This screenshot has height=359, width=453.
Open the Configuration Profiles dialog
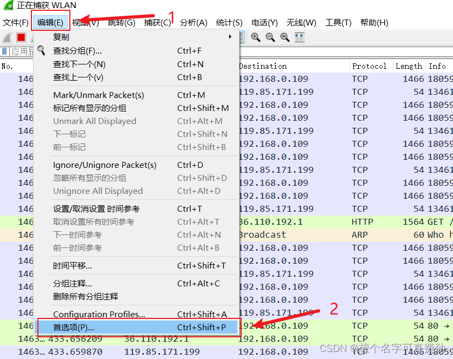click(99, 315)
